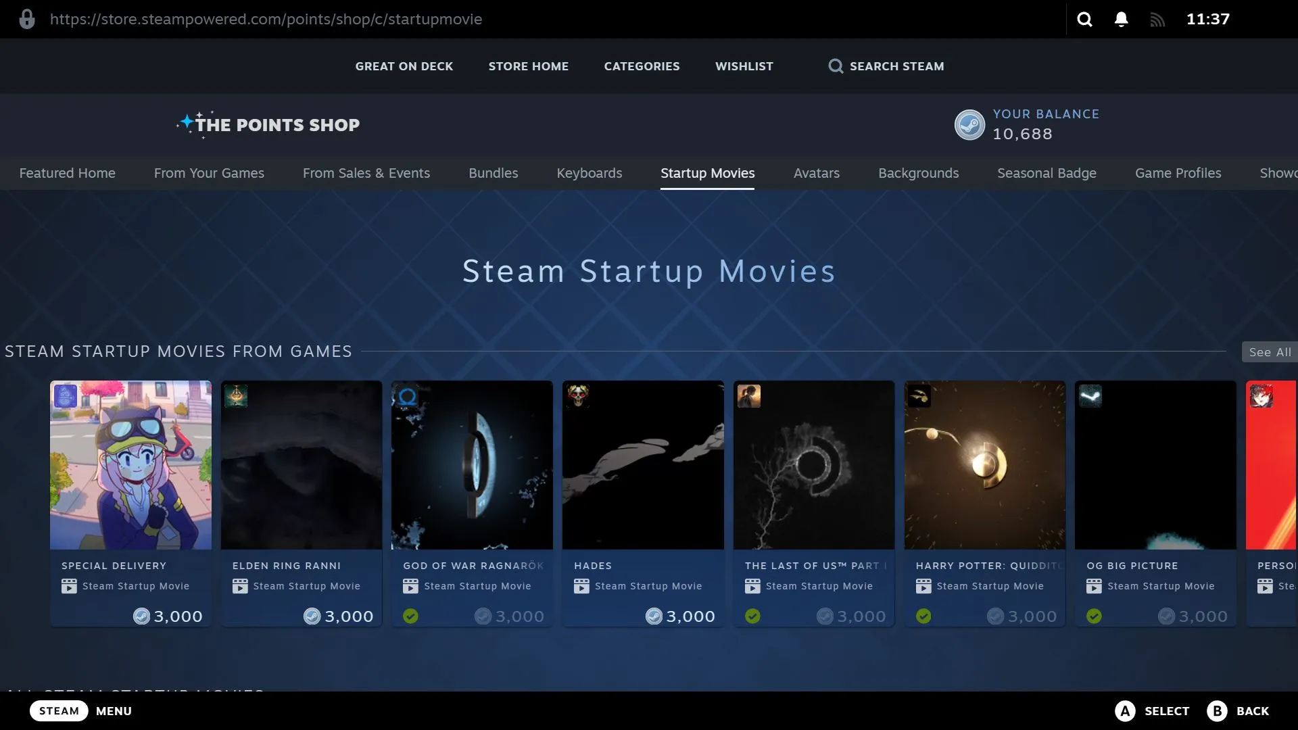Open notifications with the bell icon

(x=1121, y=19)
